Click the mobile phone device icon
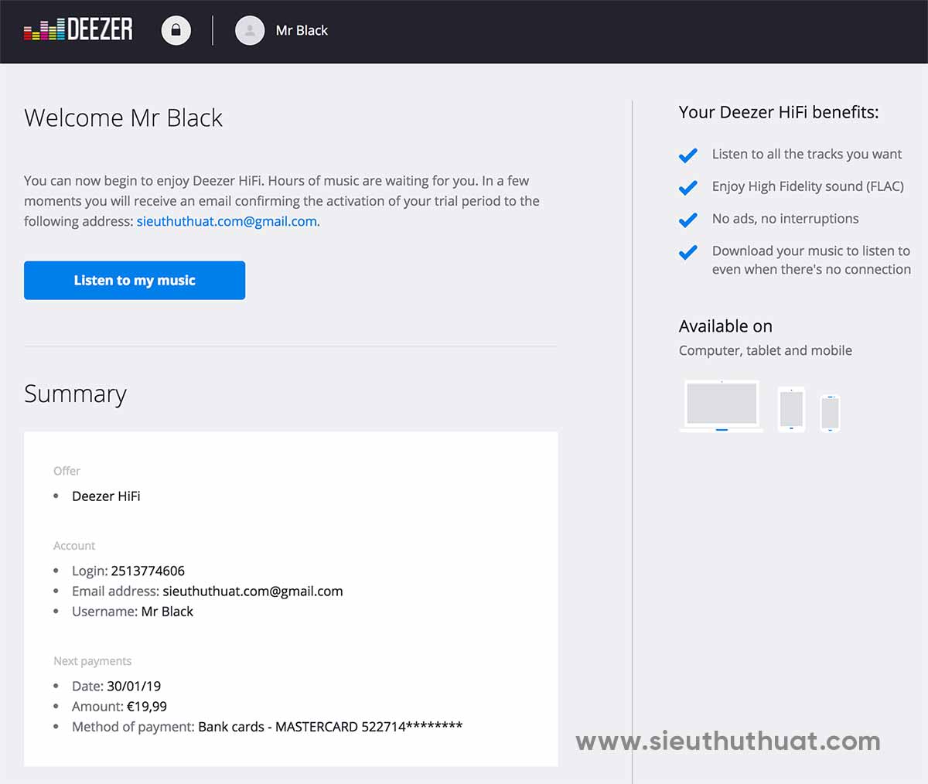 pos(830,413)
